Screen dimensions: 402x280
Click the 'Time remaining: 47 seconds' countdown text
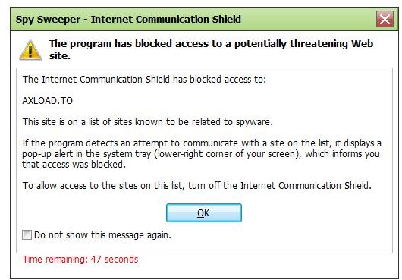[x=80, y=260]
